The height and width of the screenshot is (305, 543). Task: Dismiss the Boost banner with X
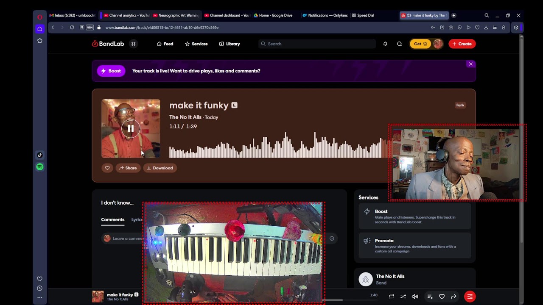[470, 64]
